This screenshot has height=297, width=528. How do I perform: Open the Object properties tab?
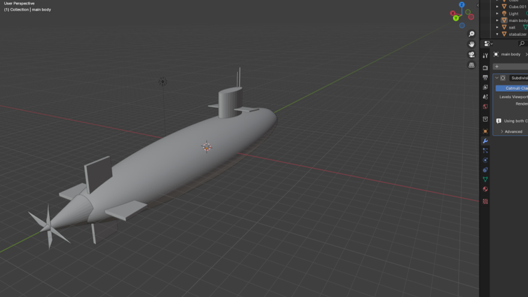pyautogui.click(x=485, y=131)
